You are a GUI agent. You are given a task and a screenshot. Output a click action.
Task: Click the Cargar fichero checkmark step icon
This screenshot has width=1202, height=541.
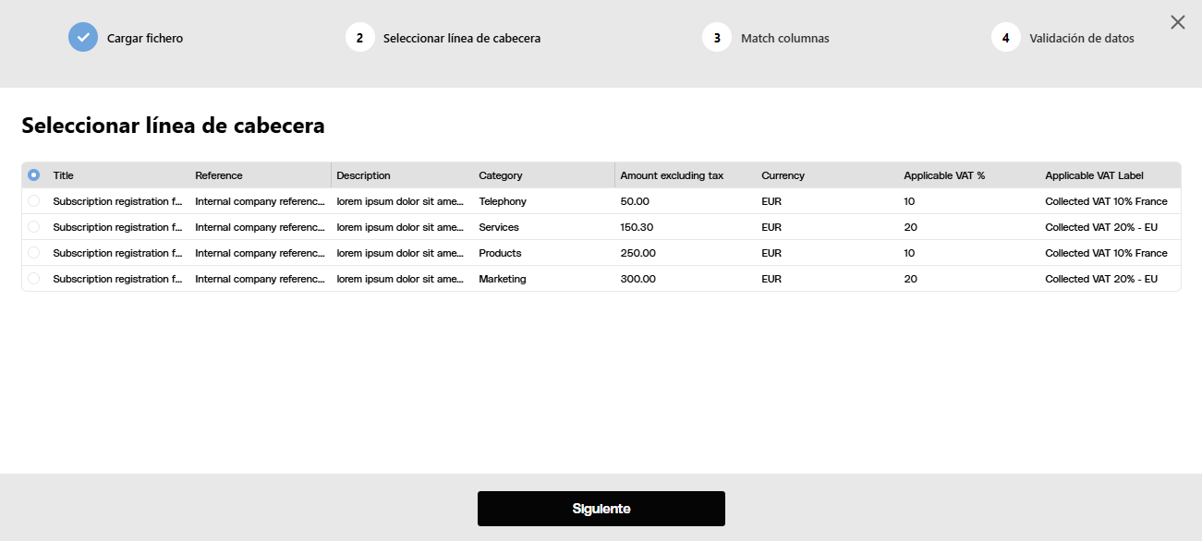point(83,37)
